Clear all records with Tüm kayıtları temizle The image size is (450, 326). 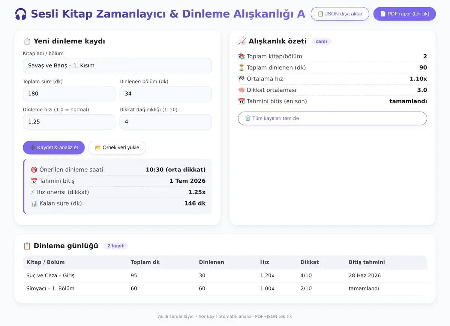333,118
